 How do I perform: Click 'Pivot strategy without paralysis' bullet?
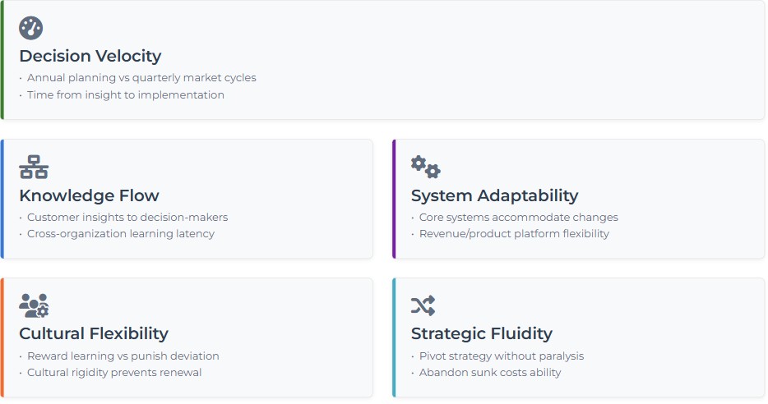coord(501,356)
